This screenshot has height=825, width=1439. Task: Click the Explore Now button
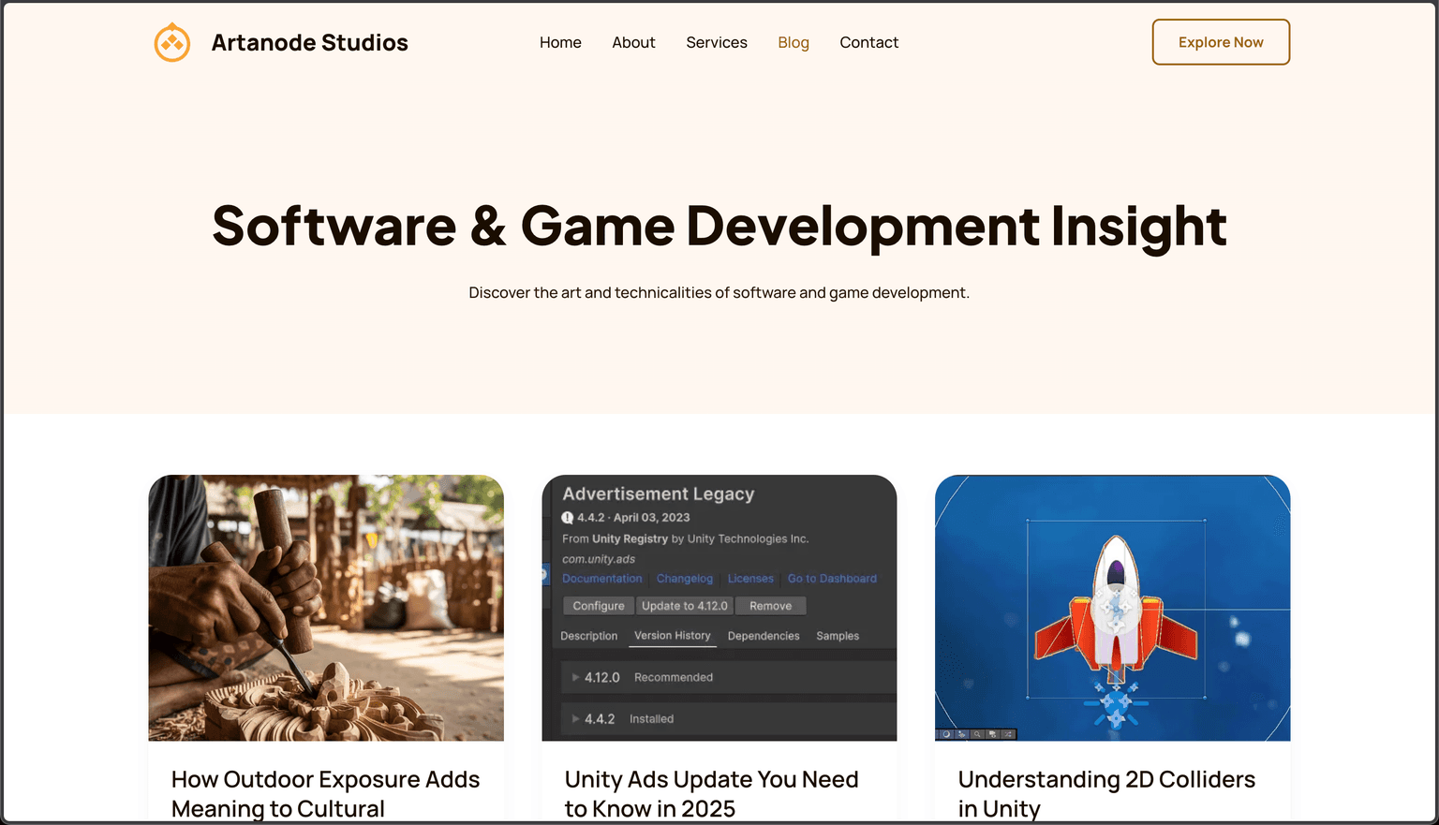point(1220,41)
